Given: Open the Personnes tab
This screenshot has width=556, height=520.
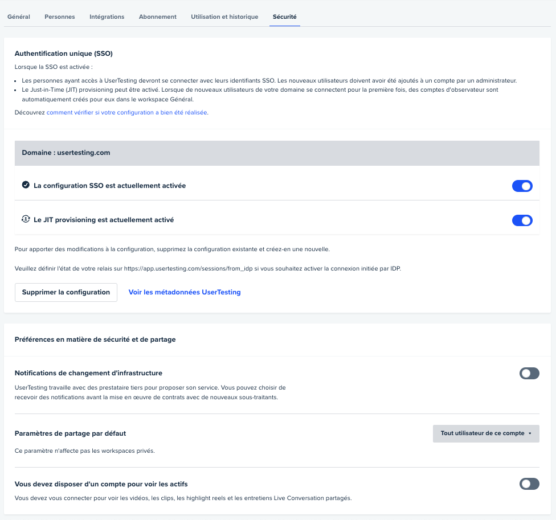Looking at the screenshot, I should pyautogui.click(x=60, y=17).
